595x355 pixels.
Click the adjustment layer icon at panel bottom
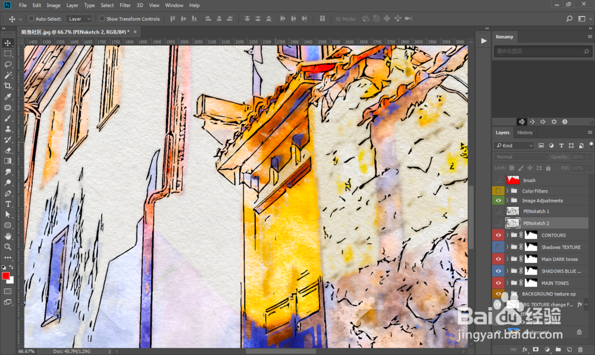point(547,349)
